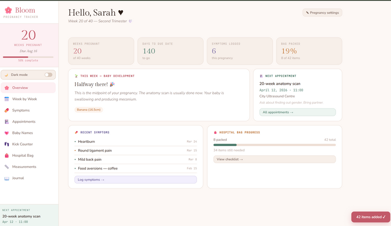Image resolution: width=391 pixels, height=226 pixels.
Task: Click the bag icon in Hospital Bag Progress header
Action: click(x=216, y=132)
